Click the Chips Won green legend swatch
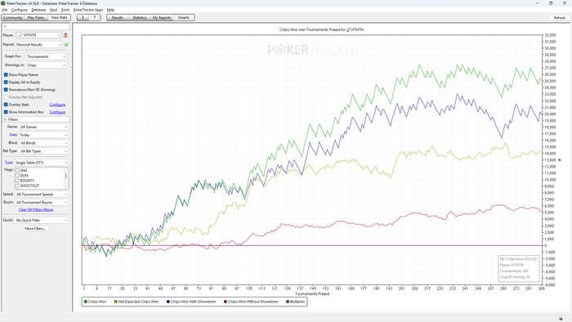Viewport: 572px width, 322px height. [86, 302]
